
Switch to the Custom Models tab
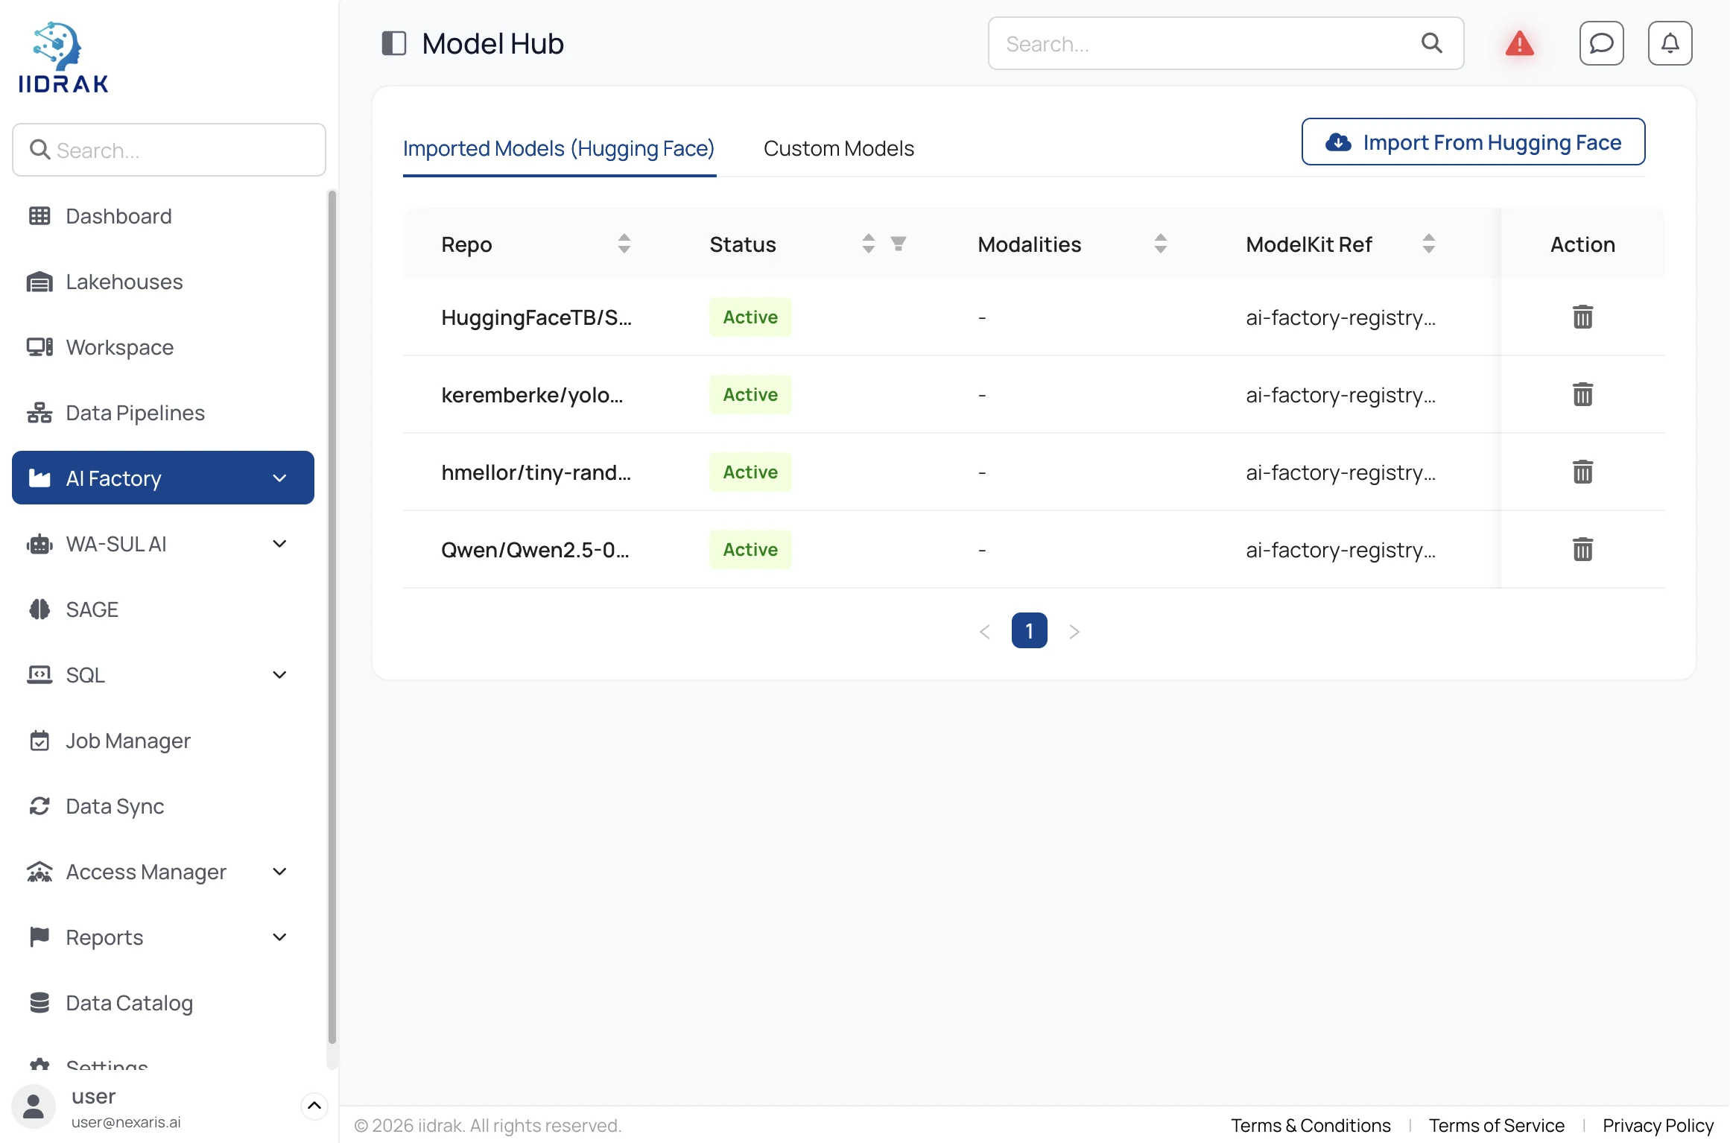839,148
